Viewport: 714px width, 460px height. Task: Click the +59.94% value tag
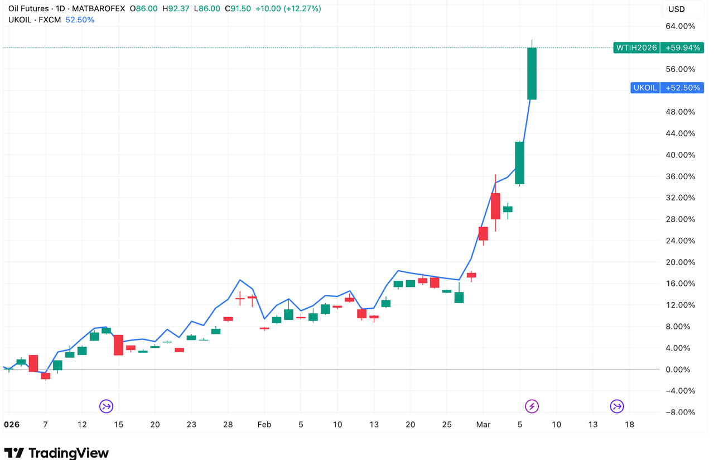(x=682, y=48)
